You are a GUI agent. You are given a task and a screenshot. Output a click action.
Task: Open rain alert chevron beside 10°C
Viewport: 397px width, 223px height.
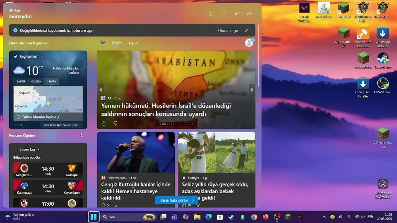tap(82, 70)
